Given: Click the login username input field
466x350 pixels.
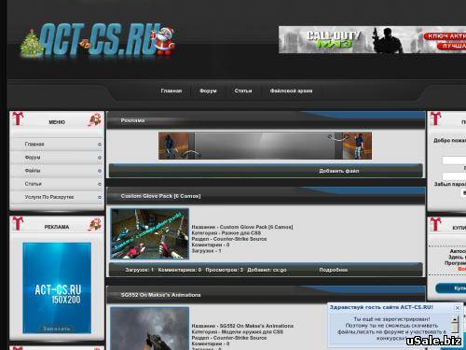Looking at the screenshot, I should pyautogui.click(x=454, y=161).
